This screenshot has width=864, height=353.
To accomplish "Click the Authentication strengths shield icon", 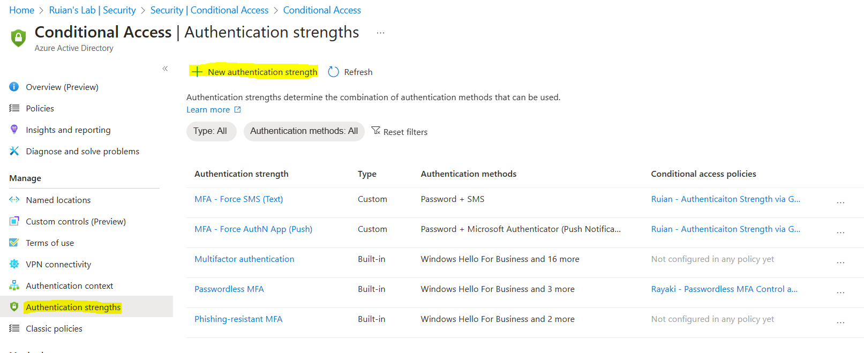I will [x=14, y=307].
